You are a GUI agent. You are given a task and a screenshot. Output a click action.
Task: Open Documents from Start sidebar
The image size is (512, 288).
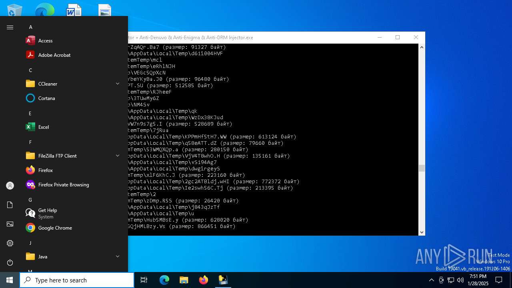click(x=10, y=205)
